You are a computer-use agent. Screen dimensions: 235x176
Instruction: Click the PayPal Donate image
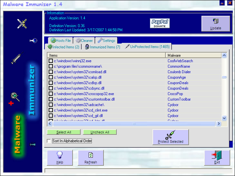tap(160, 23)
